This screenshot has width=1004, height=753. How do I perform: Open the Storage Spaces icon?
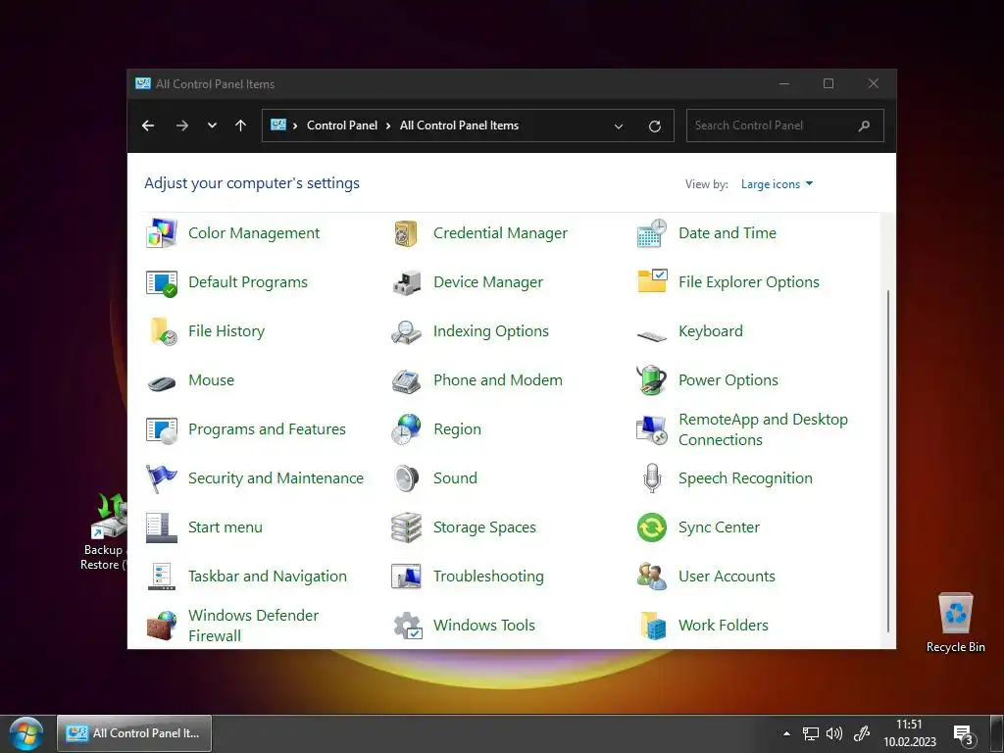[406, 527]
